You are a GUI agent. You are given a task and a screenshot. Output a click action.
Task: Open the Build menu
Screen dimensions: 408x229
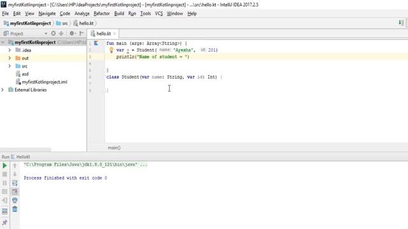tap(119, 13)
